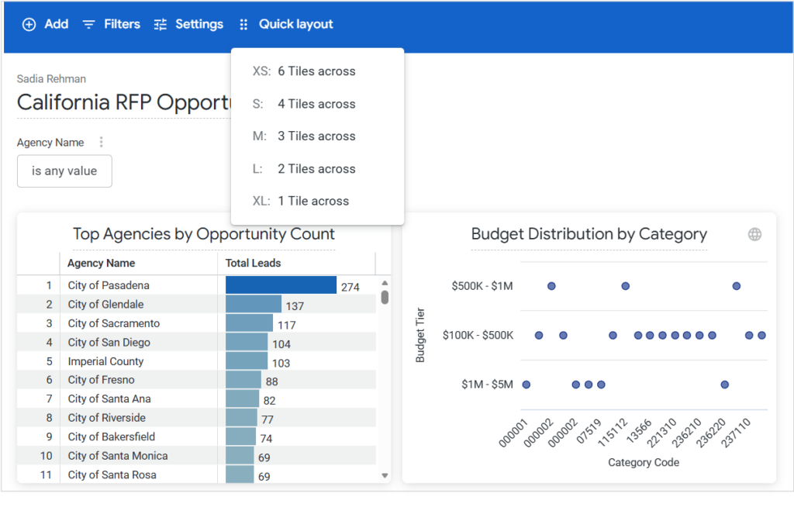Click the City of Glendale row
This screenshot has width=794, height=514.
coord(105,305)
